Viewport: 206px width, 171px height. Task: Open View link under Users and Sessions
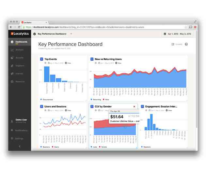pyautogui.click(x=68, y=110)
